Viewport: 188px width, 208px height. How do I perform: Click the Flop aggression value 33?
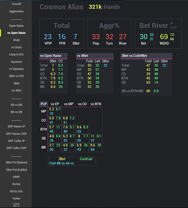click(x=96, y=37)
